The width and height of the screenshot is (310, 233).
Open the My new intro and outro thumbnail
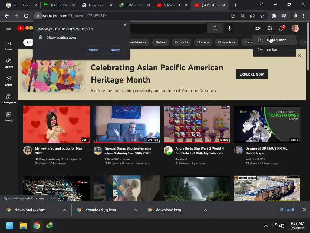[x=56, y=124]
